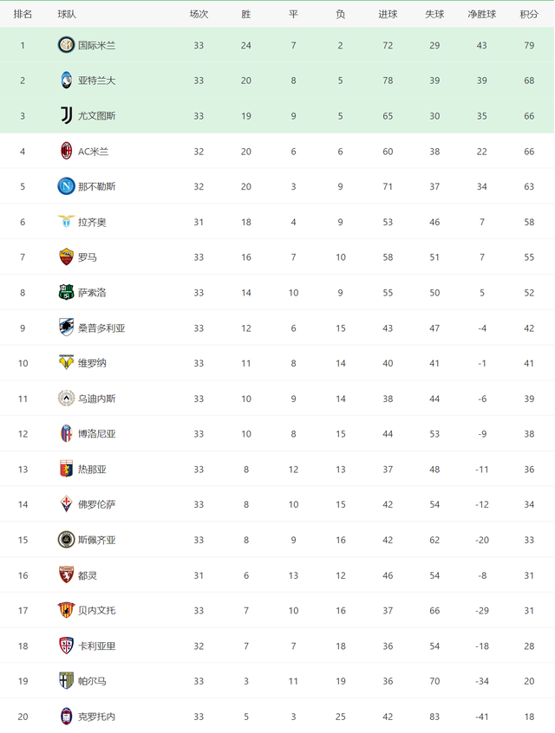555x733 pixels.
Task: Click the Lazio (拉齐奥) eagle crest
Action: click(x=66, y=222)
